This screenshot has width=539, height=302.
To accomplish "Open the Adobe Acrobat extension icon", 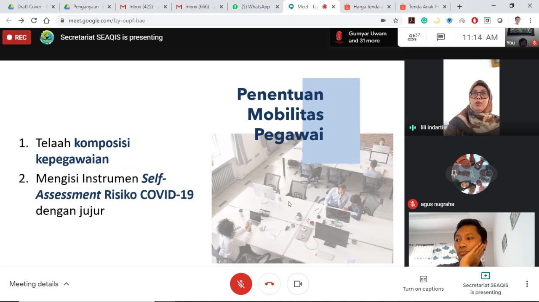I will [411, 21].
